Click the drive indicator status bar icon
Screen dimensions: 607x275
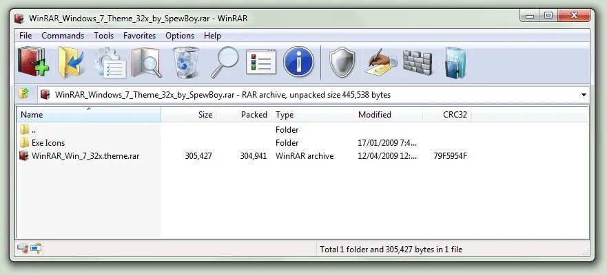click(x=23, y=249)
